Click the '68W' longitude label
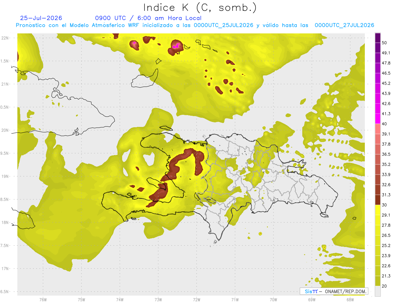 point(350,299)
